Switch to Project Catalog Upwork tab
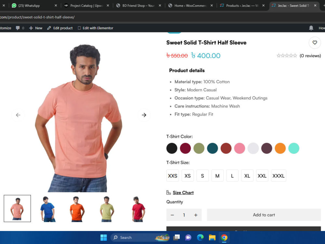 86,6
